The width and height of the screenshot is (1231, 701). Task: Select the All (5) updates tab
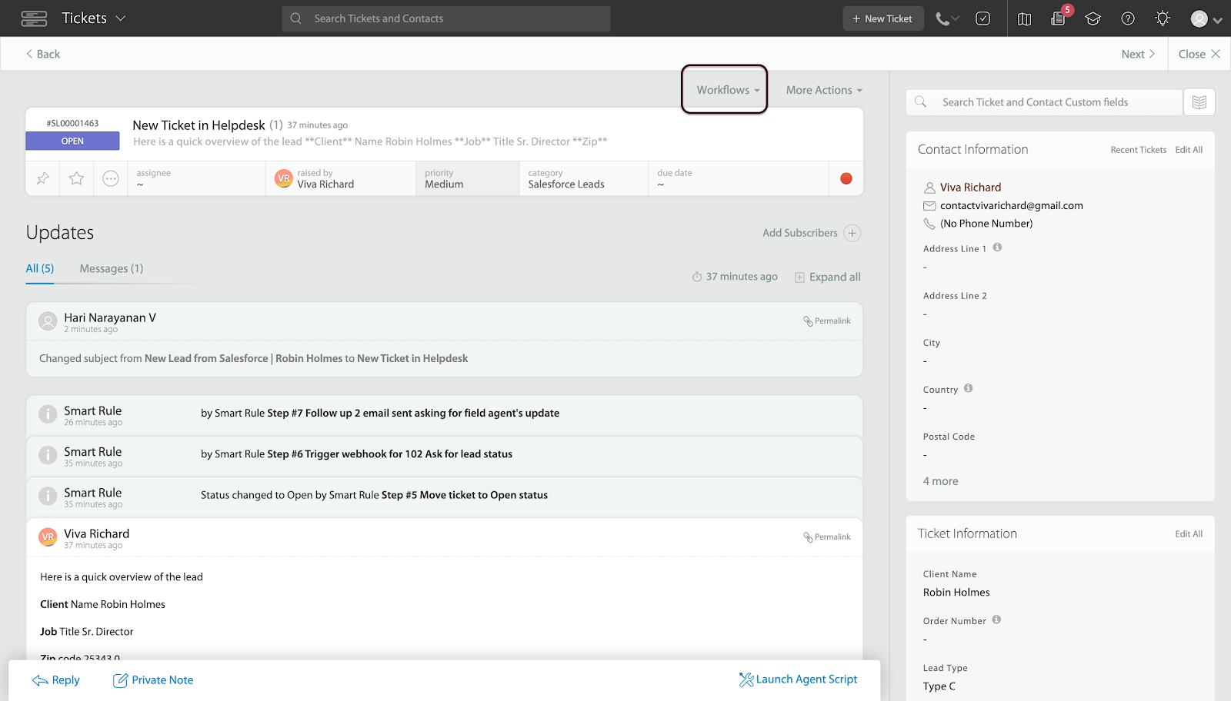click(40, 268)
